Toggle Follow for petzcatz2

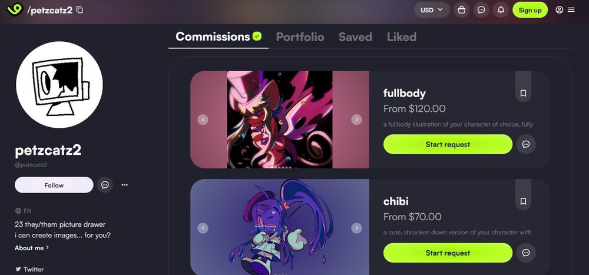(x=54, y=185)
